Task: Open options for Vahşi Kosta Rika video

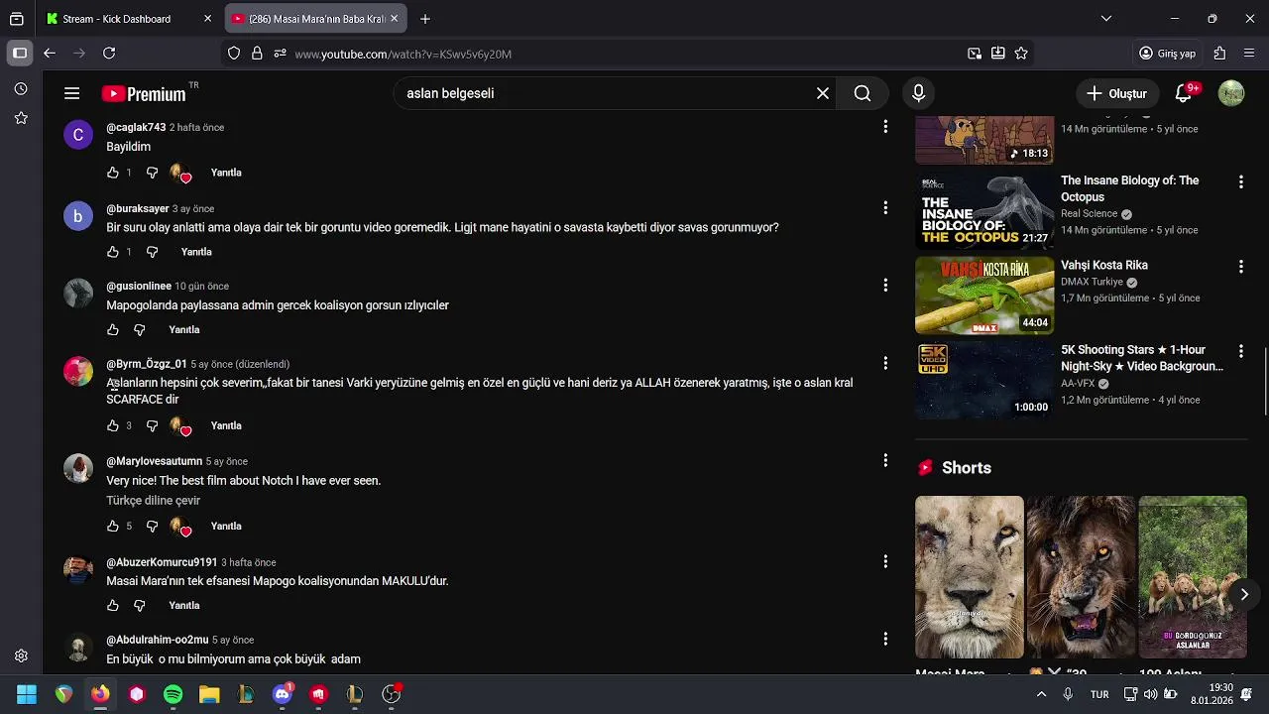Action: (x=1240, y=267)
